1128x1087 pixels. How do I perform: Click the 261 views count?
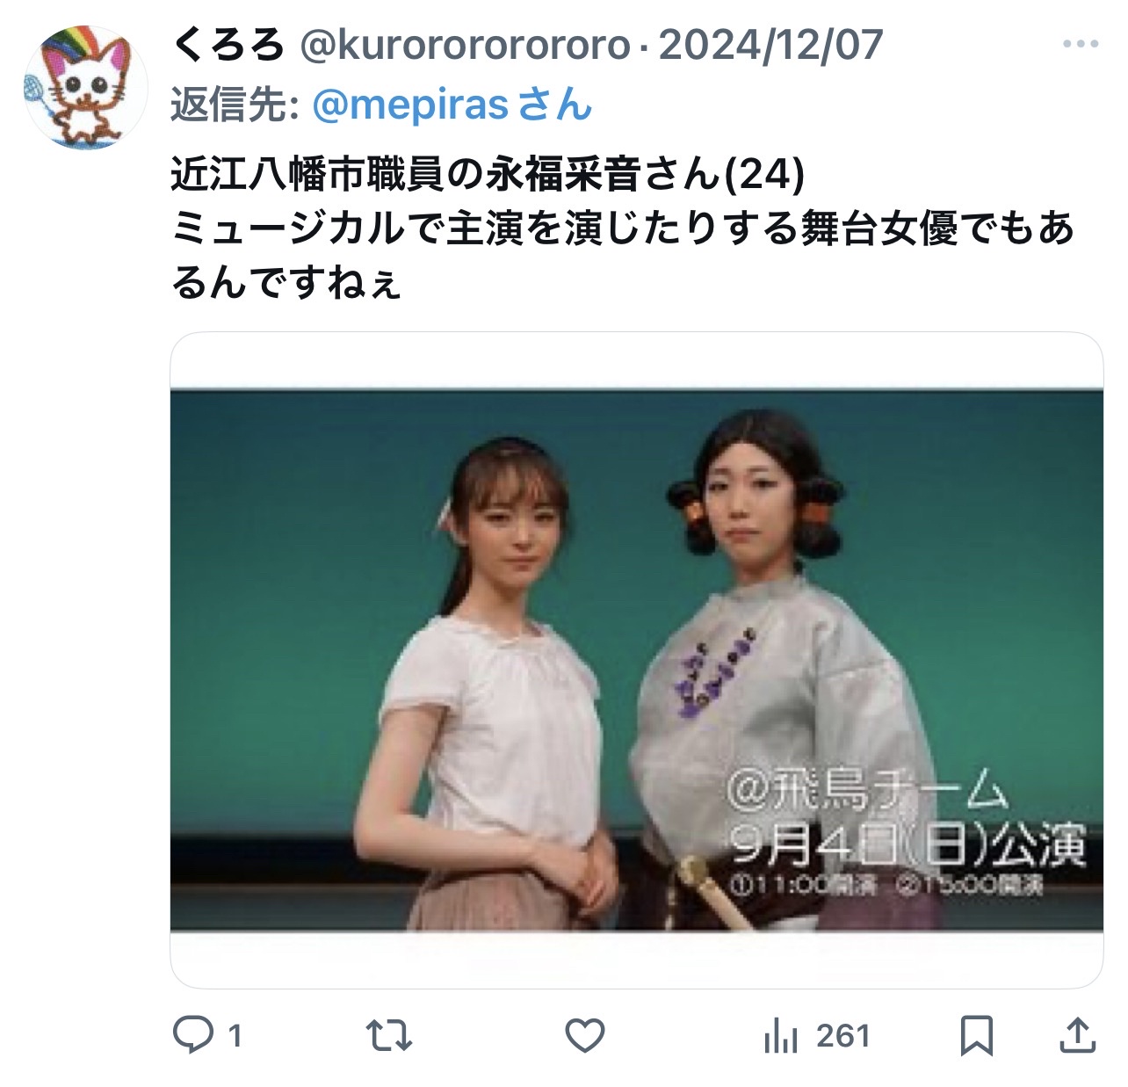pyautogui.click(x=842, y=1036)
